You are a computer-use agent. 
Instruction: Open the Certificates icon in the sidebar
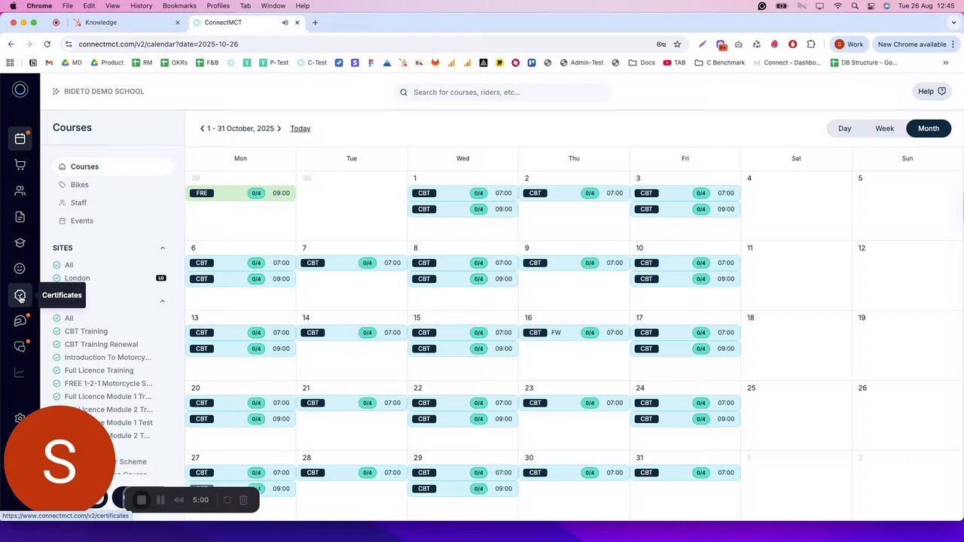20,295
